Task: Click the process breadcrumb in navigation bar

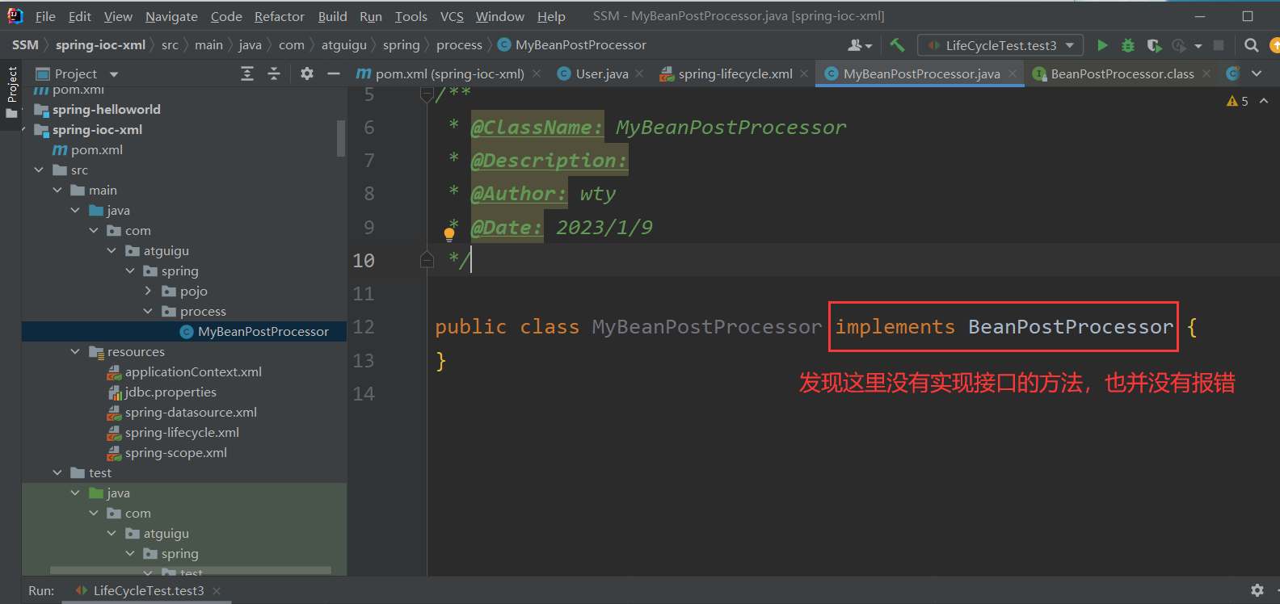Action: 459,45
